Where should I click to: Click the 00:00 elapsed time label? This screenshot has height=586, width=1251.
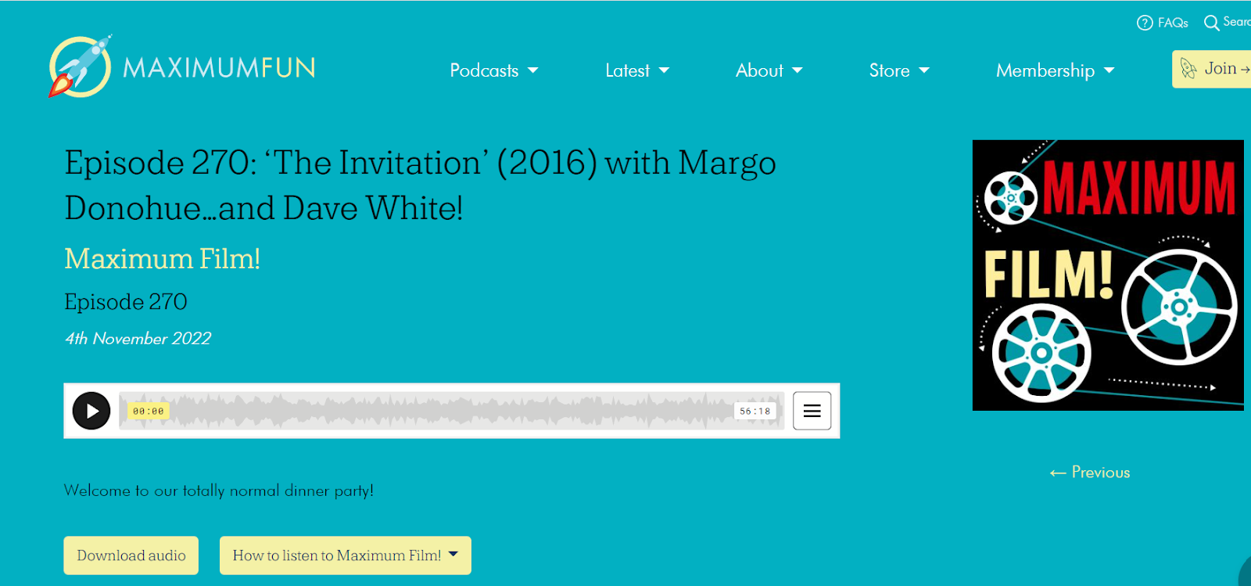pyautogui.click(x=149, y=411)
